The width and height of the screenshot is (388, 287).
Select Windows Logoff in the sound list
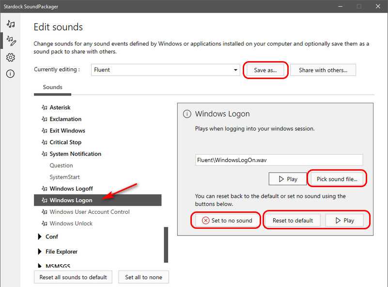pos(71,189)
